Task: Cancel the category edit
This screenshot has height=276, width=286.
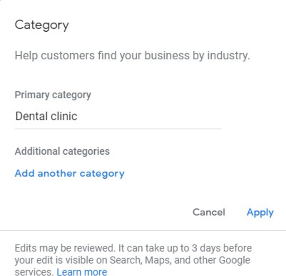Action: (x=209, y=212)
